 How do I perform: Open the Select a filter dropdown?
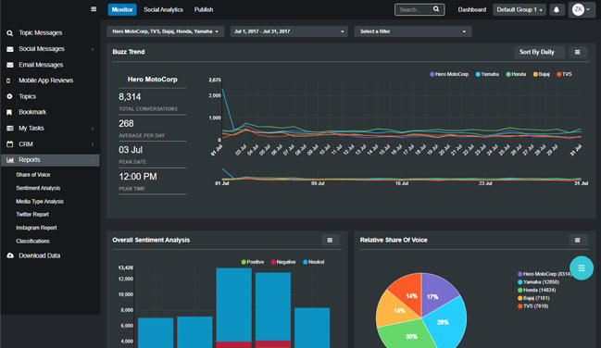413,31
